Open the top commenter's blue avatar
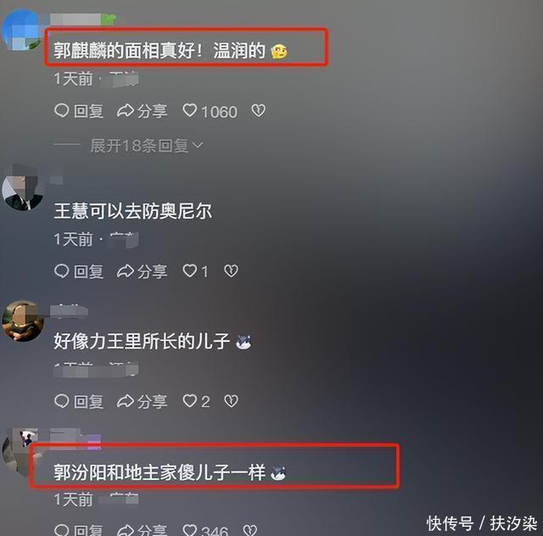 click(23, 30)
